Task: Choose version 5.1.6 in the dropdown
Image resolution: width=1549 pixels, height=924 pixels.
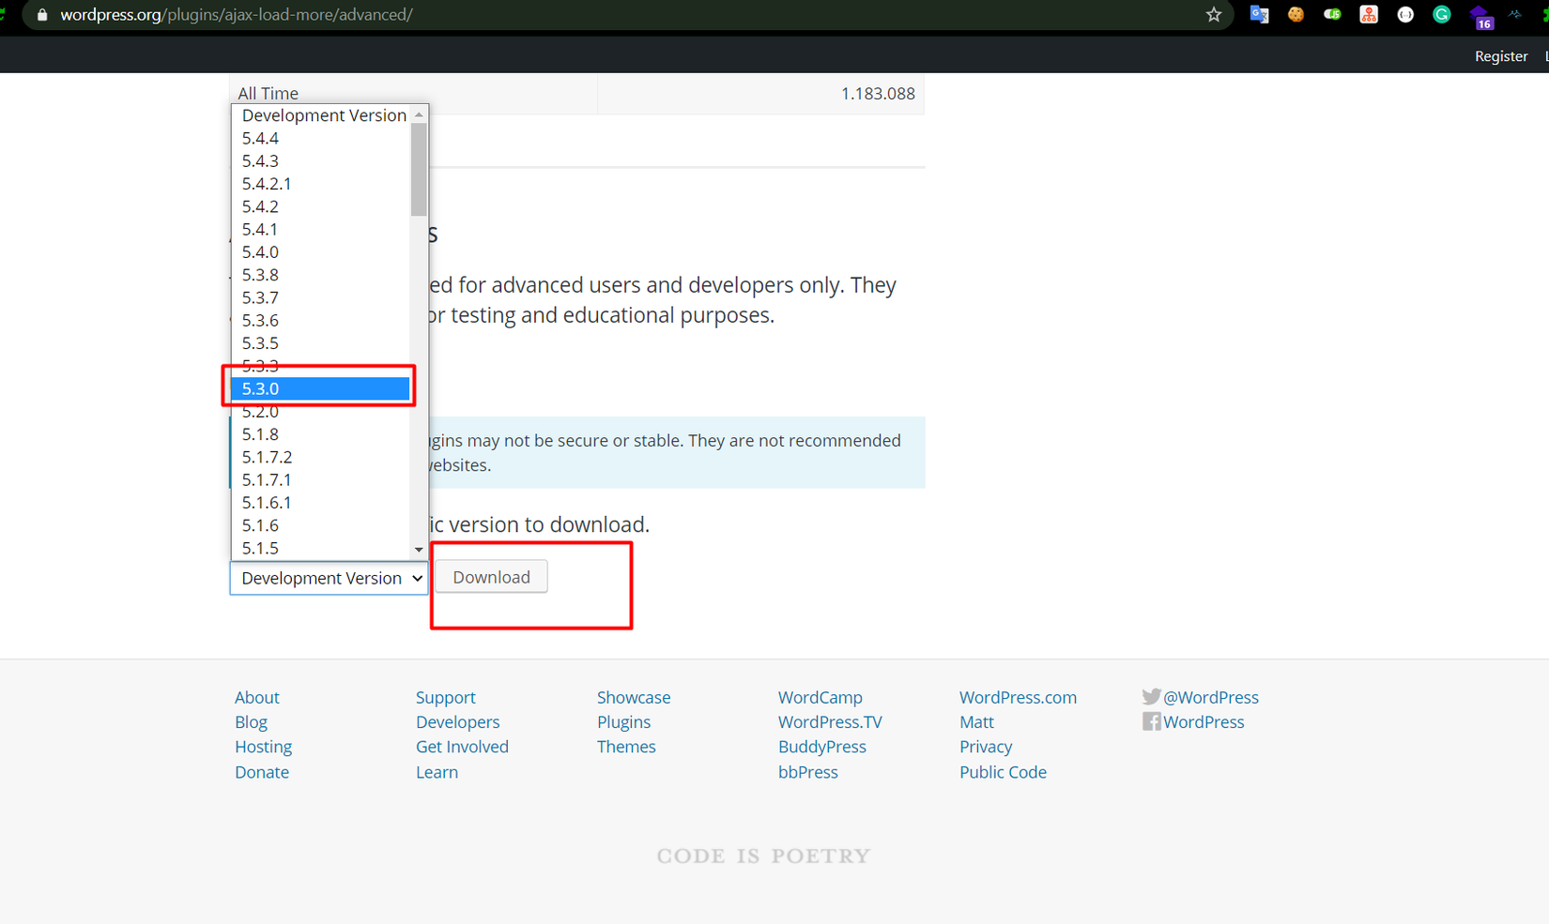Action: (321, 525)
